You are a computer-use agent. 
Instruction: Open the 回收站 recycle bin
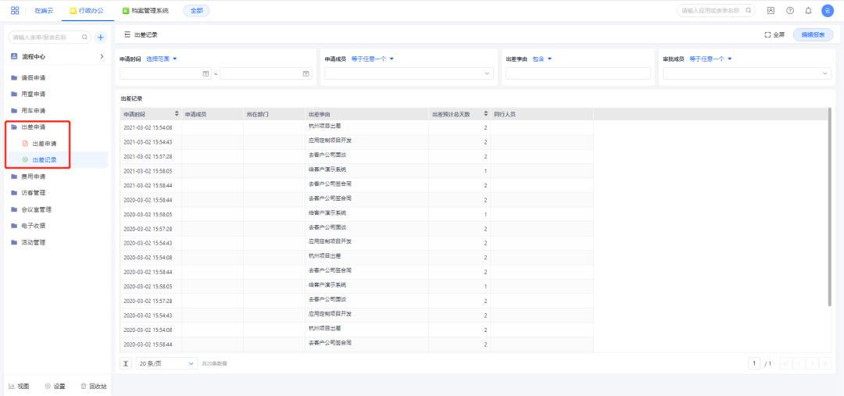pyautogui.click(x=93, y=386)
